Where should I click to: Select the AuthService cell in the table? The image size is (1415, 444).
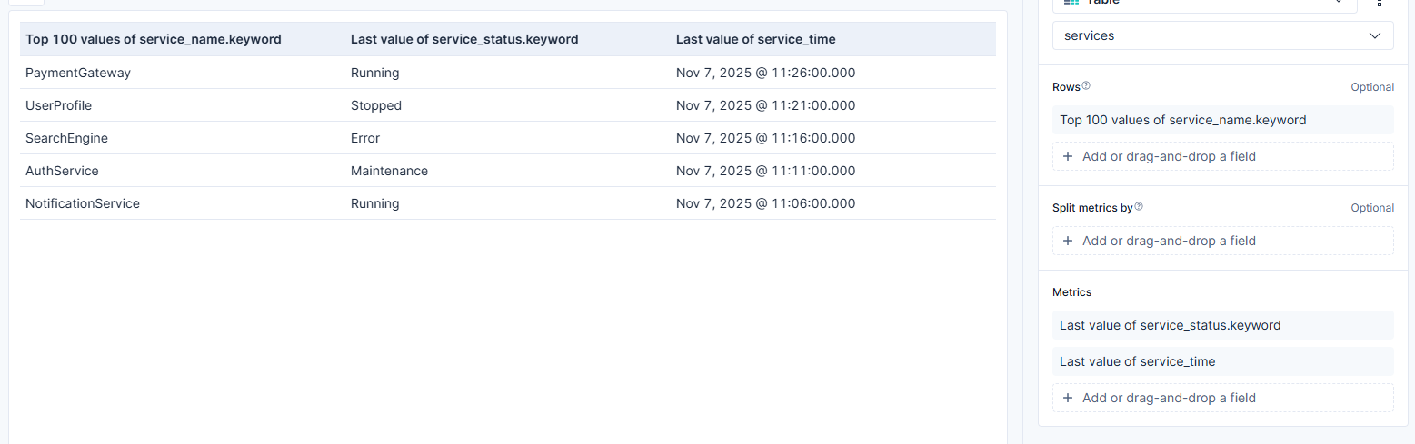click(x=62, y=171)
